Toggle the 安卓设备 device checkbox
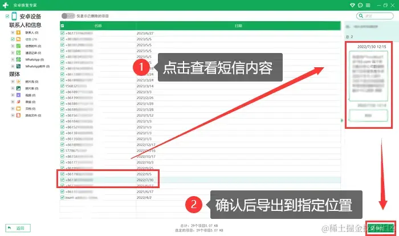This screenshot has height=236, width=399. tap(7, 17)
